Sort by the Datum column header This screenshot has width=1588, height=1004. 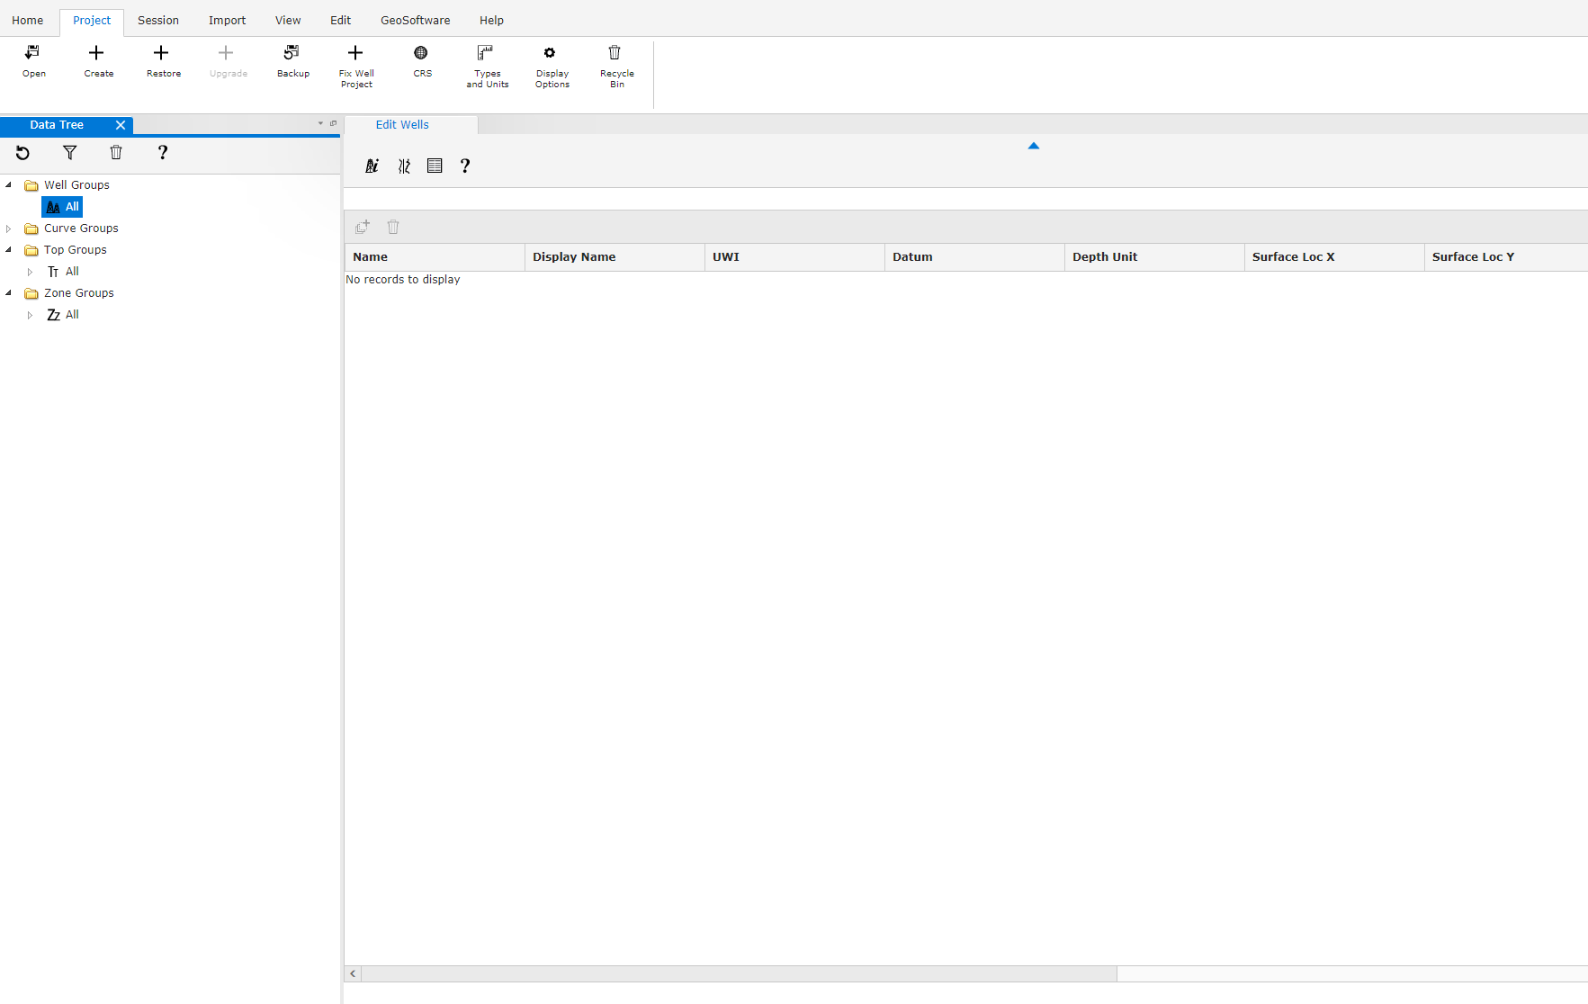(974, 257)
